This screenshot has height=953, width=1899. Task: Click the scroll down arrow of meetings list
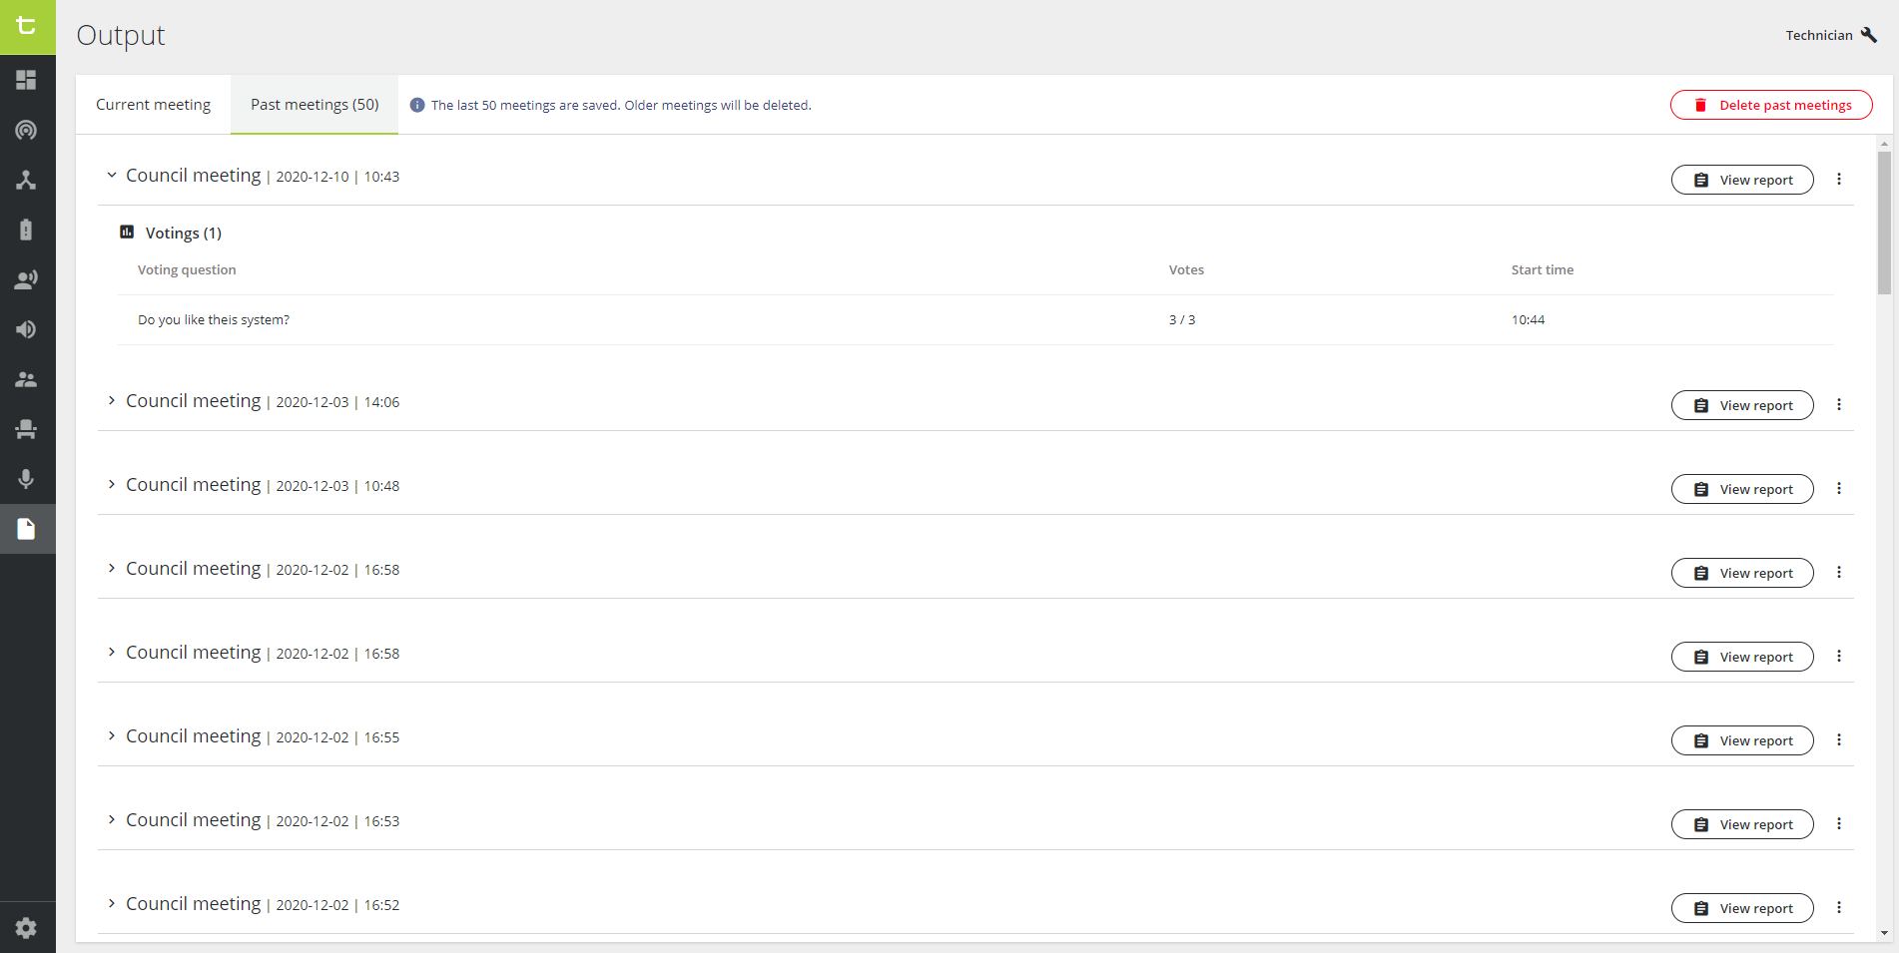(x=1884, y=933)
